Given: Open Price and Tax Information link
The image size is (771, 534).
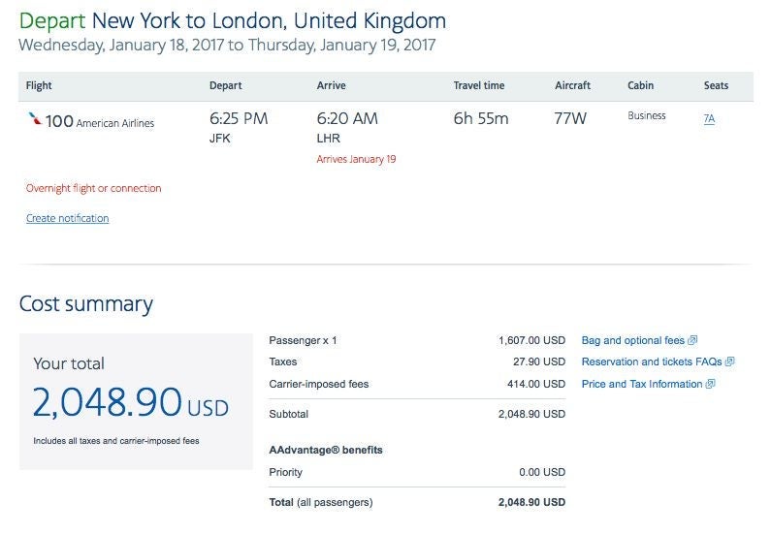Looking at the screenshot, I should tap(641, 384).
